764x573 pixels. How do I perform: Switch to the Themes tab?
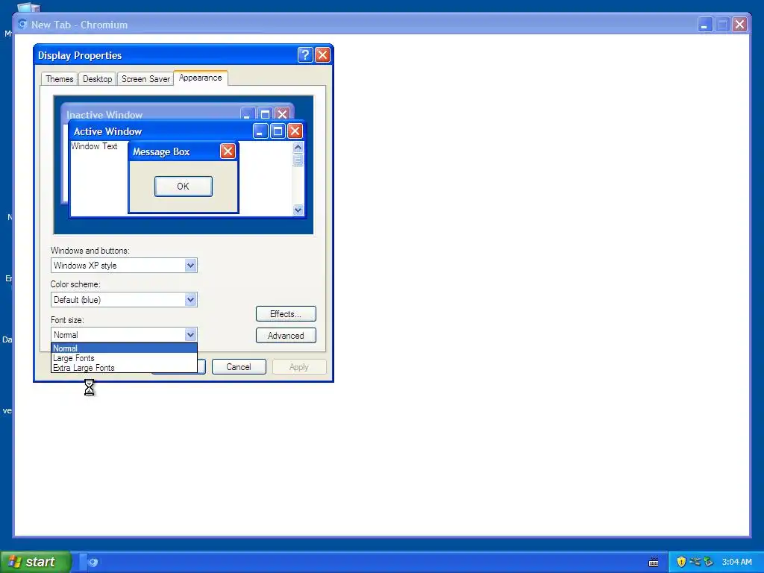click(60, 79)
